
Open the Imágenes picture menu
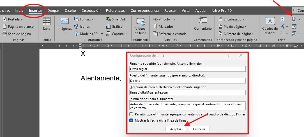65,26
